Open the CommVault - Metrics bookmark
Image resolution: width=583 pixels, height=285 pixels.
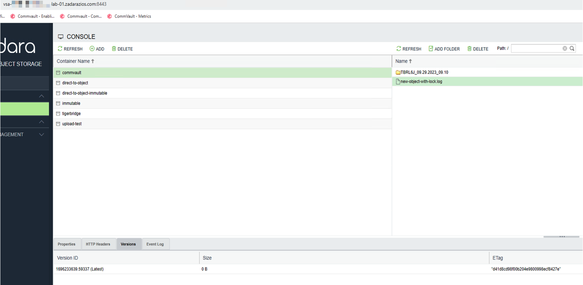(132, 16)
